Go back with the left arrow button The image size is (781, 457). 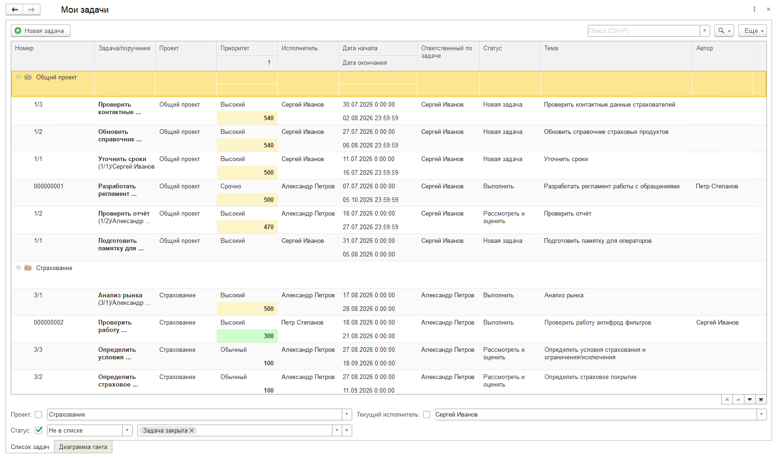15,9
